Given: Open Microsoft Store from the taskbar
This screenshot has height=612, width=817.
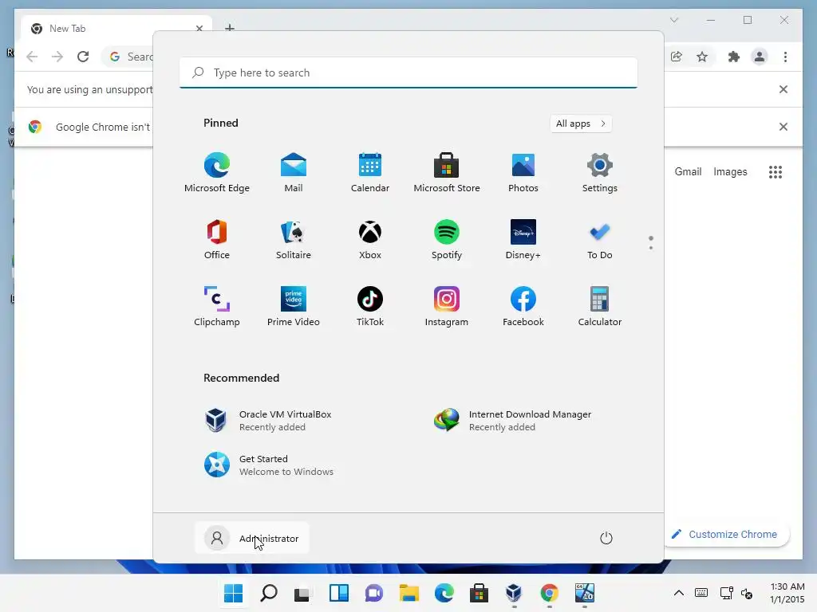Looking at the screenshot, I should (x=479, y=593).
